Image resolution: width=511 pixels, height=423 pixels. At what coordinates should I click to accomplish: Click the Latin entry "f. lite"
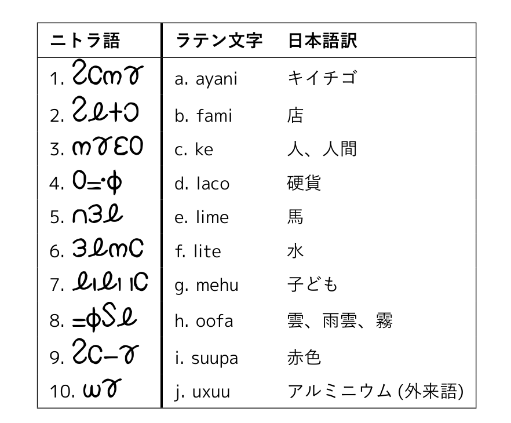pos(198,251)
